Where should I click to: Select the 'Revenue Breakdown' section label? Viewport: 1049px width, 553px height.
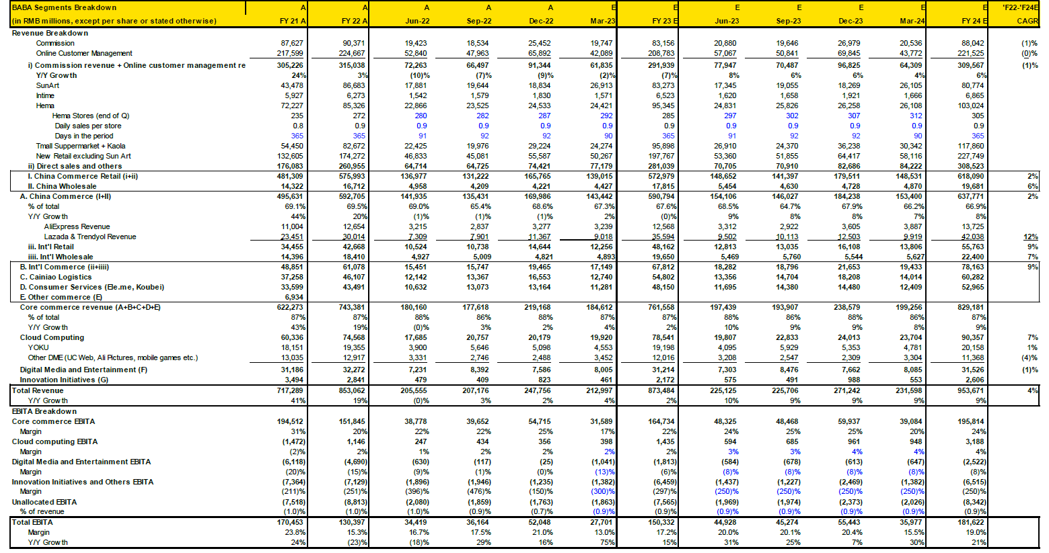coord(50,33)
